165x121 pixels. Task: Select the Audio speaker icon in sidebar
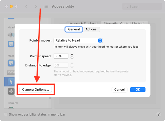(x=11, y=35)
